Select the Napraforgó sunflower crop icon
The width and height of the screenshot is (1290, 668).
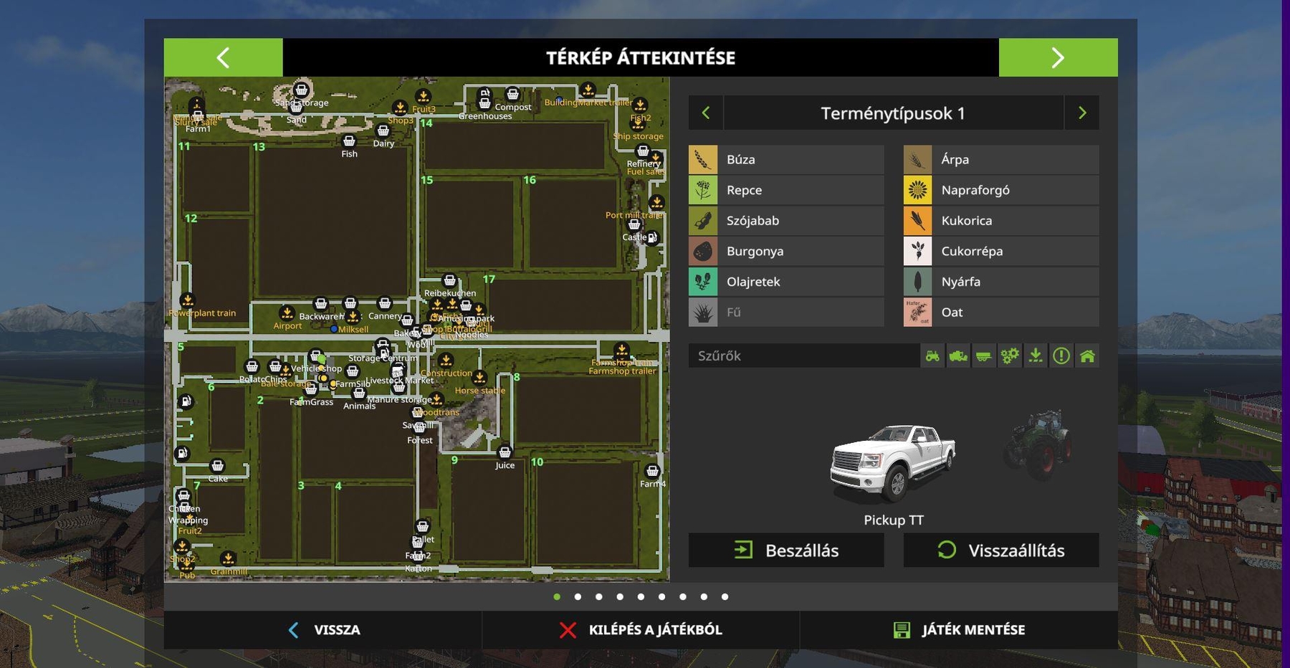917,190
